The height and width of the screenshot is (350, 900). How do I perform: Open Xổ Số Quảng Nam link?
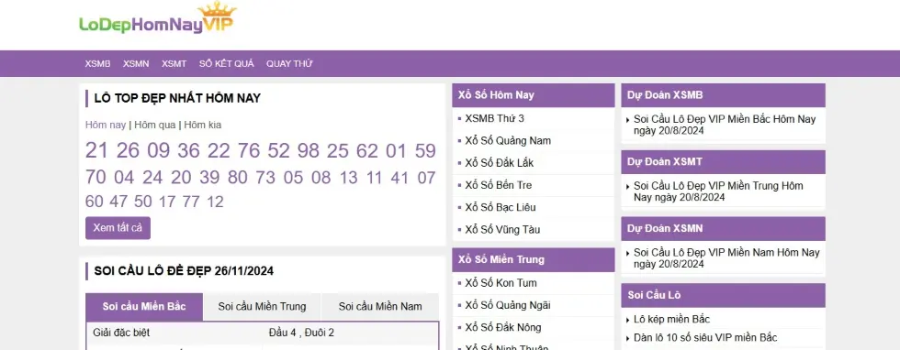(x=508, y=141)
